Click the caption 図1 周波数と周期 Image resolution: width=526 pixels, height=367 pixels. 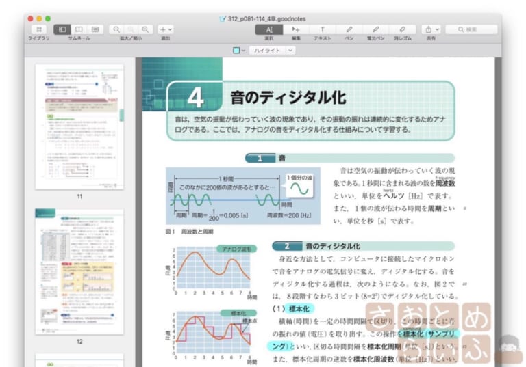(x=190, y=232)
